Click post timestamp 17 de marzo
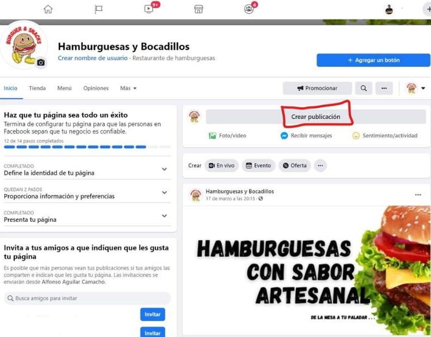The image size is (431, 337). click(230, 198)
